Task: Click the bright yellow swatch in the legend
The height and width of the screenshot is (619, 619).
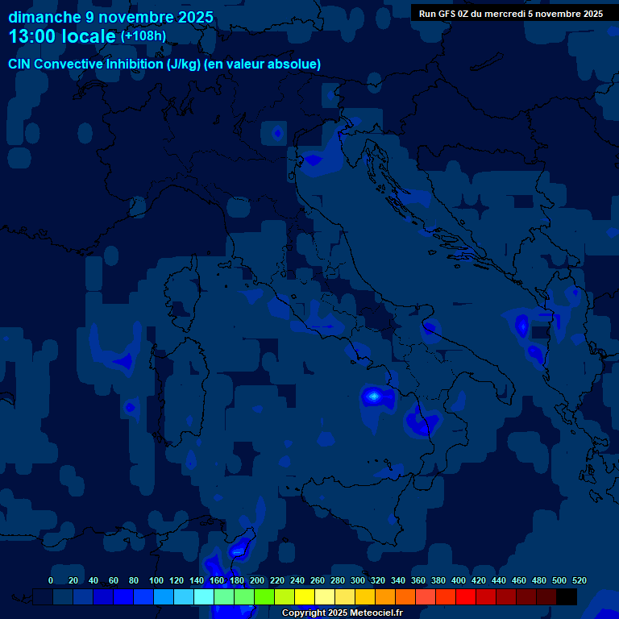Action: coord(305,597)
